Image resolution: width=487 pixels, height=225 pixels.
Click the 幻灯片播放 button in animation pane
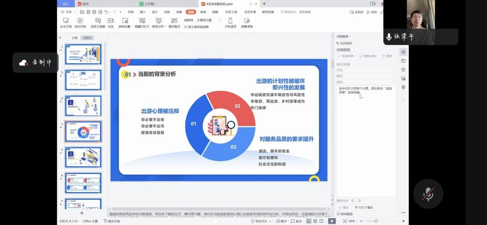tap(363, 207)
